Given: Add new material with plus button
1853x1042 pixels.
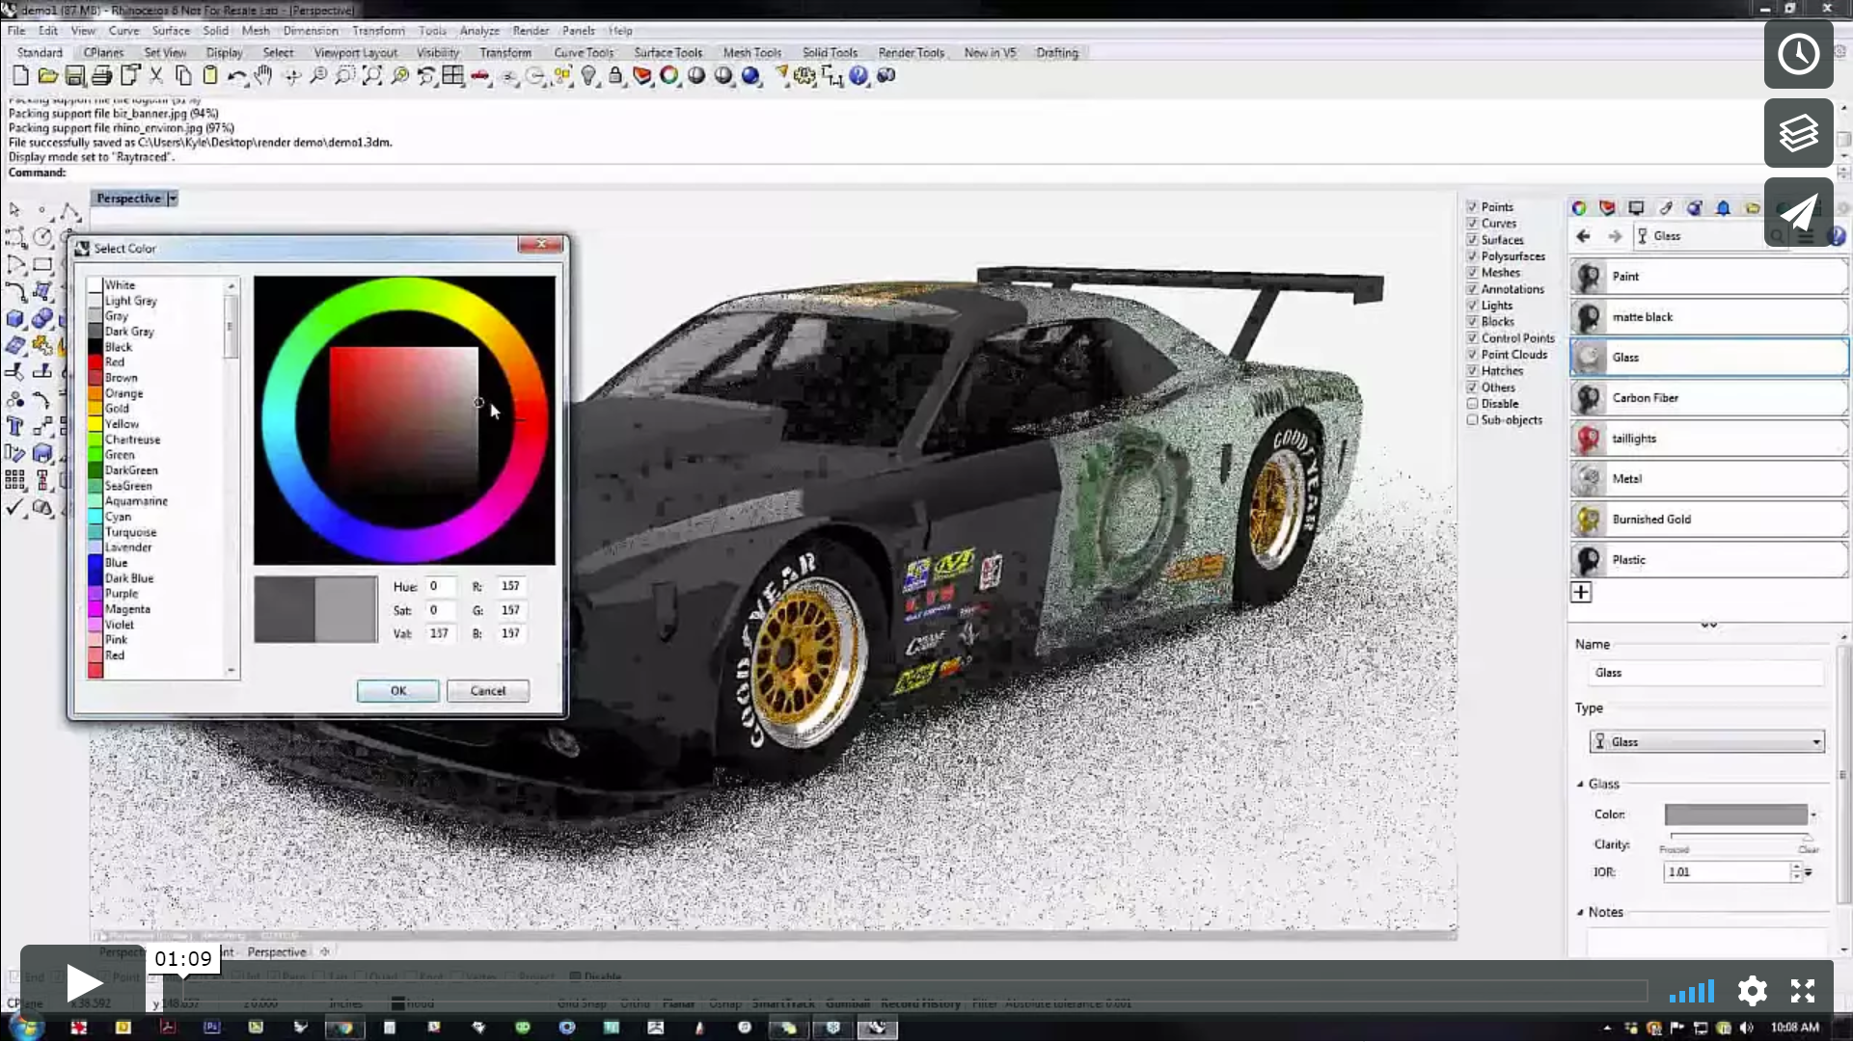Looking at the screenshot, I should (1581, 592).
